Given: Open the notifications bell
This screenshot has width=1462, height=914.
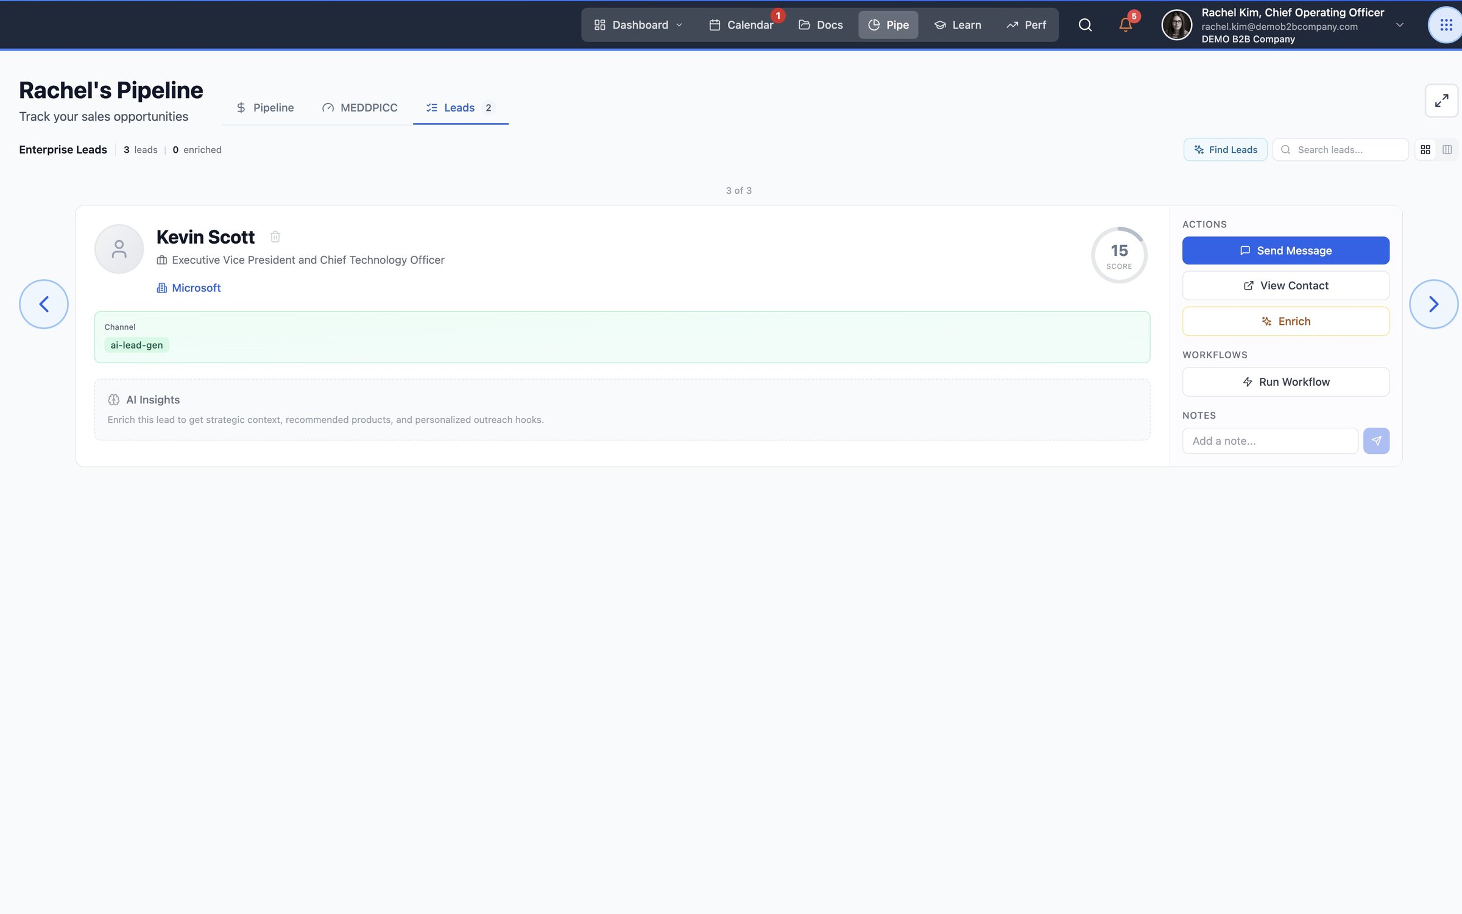Looking at the screenshot, I should [x=1126, y=25].
